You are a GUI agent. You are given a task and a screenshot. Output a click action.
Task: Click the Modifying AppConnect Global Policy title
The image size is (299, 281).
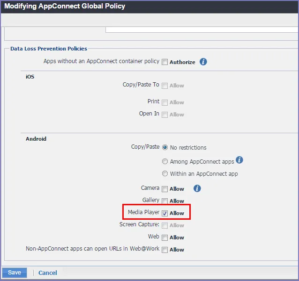click(x=65, y=6)
